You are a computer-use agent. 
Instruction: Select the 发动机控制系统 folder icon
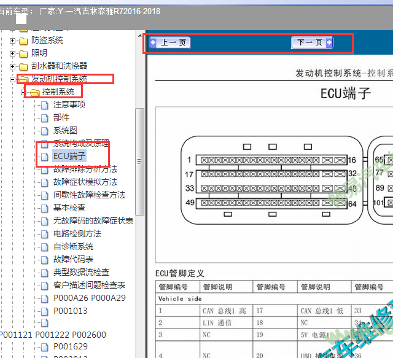click(x=23, y=79)
